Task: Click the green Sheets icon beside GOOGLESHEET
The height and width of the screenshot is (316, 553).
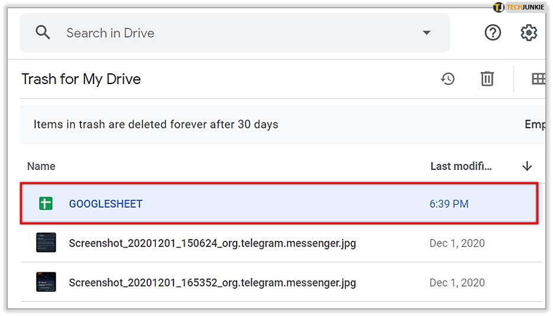Action: click(46, 204)
